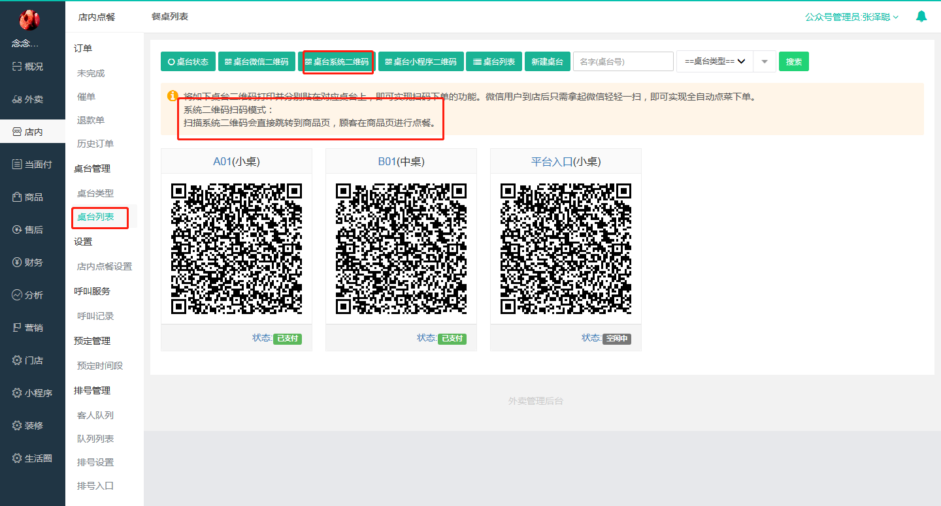Image resolution: width=941 pixels, height=506 pixels.
Task: Click the store avatar logo
Action: [x=29, y=20]
